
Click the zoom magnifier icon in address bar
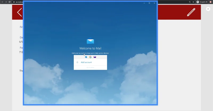coord(190,2)
